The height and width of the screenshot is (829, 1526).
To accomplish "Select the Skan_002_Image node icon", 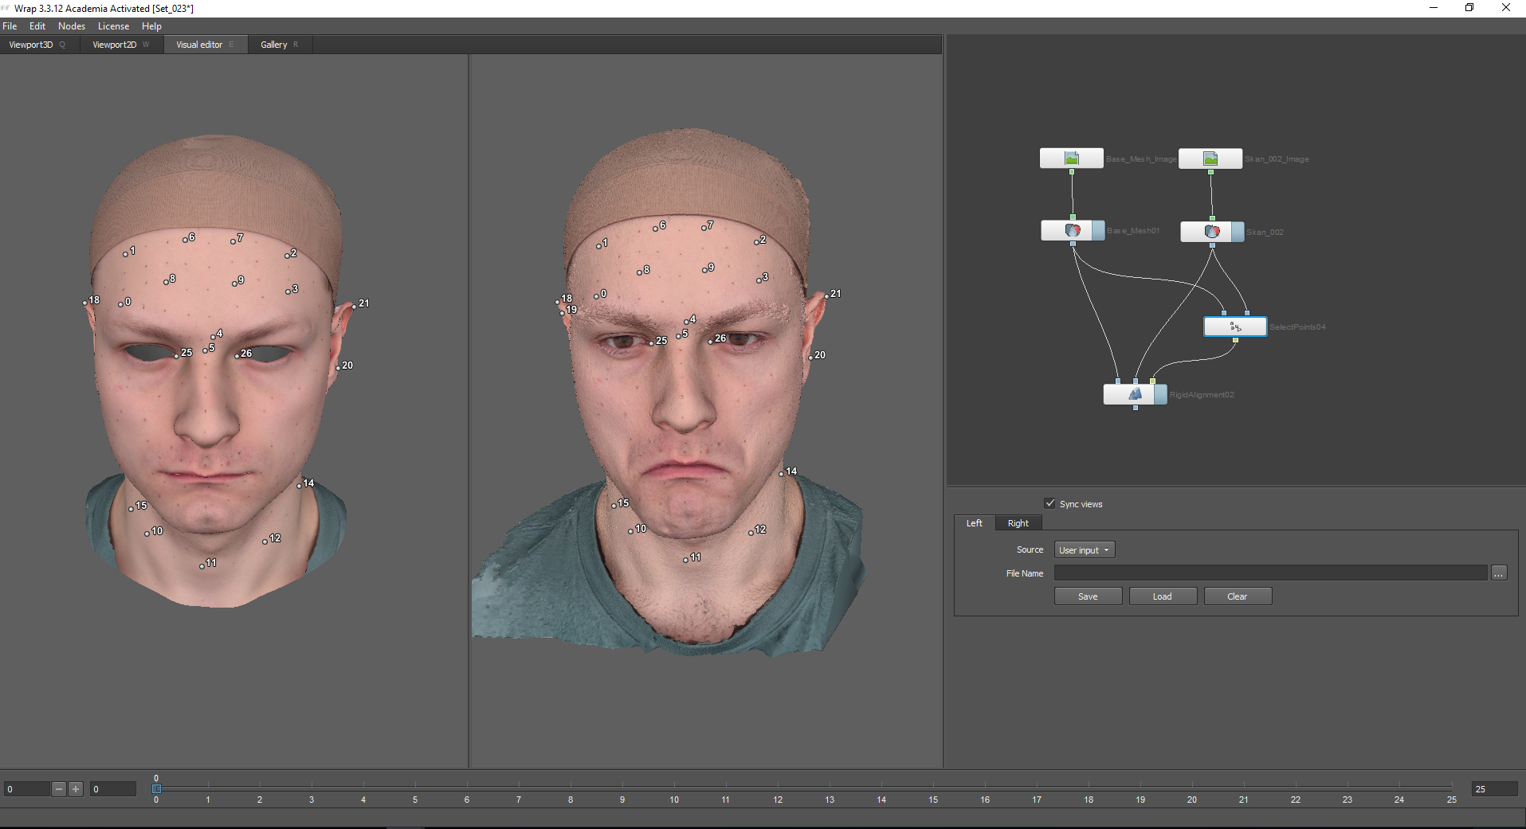I will pos(1210,158).
